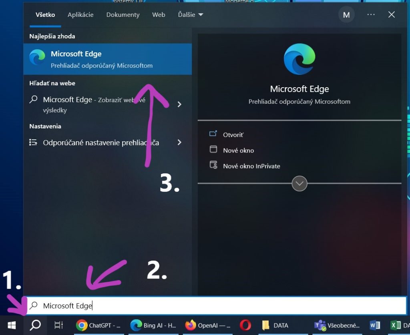
Task: Click the taskbar Search magnifier icon
Action: click(35, 325)
